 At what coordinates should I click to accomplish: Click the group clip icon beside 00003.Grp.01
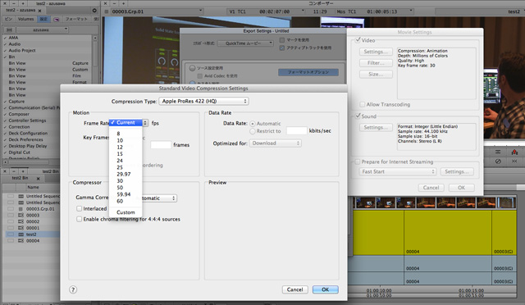21,209
